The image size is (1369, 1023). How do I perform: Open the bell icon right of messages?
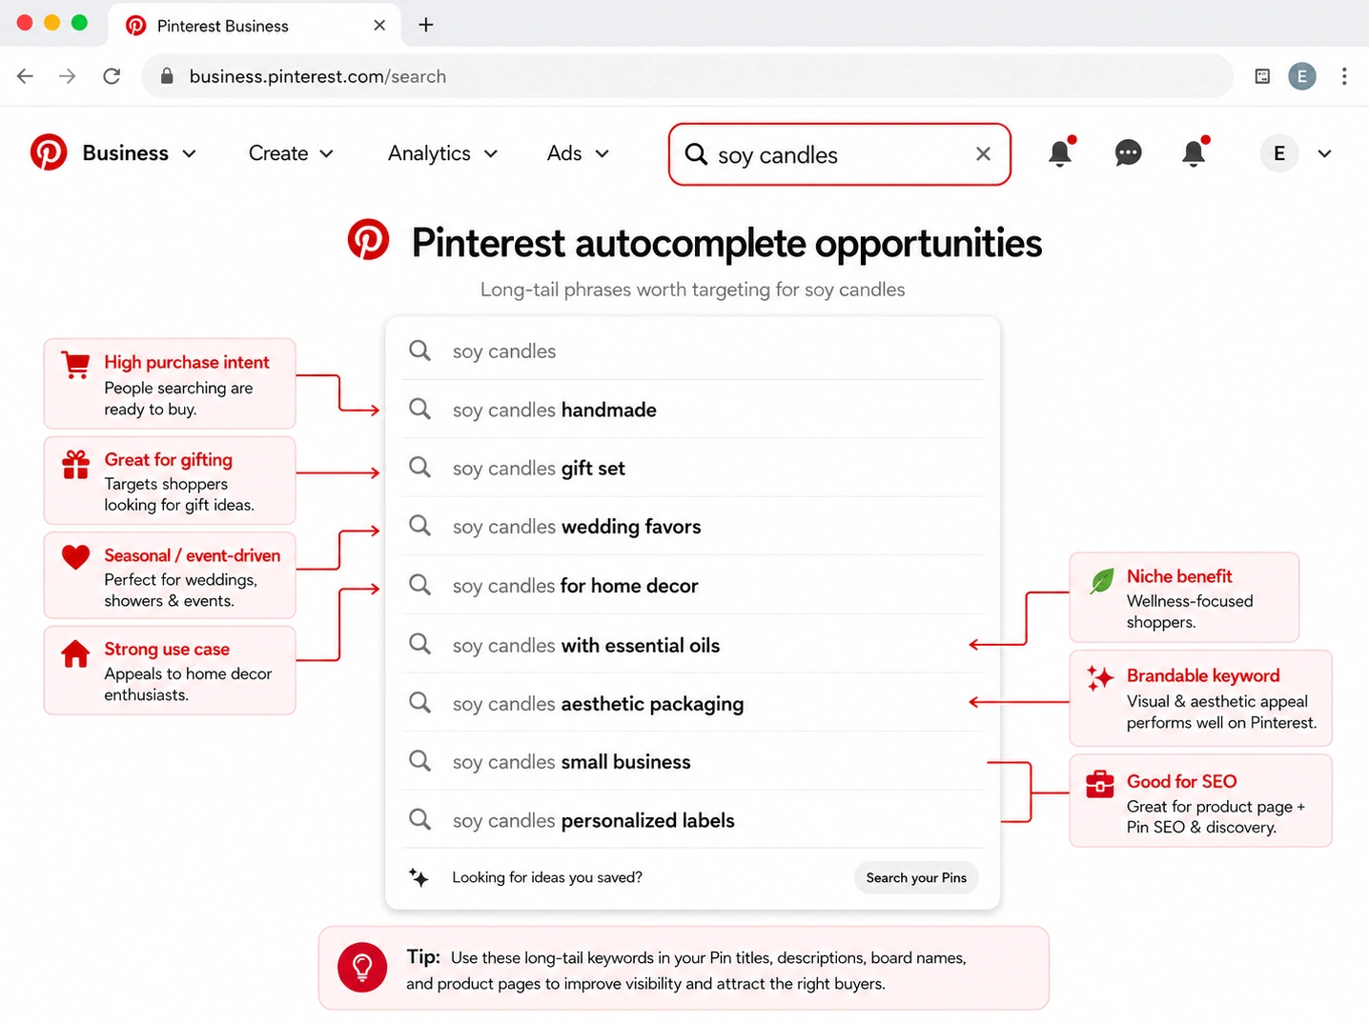tap(1194, 152)
